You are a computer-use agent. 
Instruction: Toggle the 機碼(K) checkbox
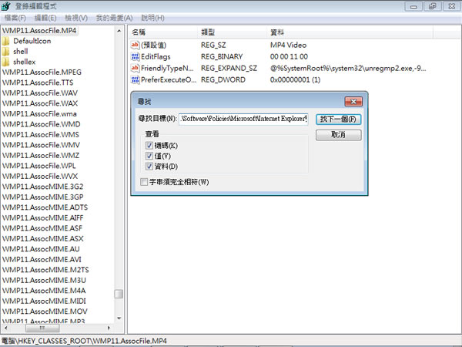149,146
